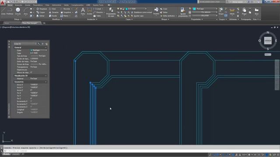The image size is (280, 157).
Task: Open the BYLAYER linetype dropdown
Action: click(x=205, y=16)
